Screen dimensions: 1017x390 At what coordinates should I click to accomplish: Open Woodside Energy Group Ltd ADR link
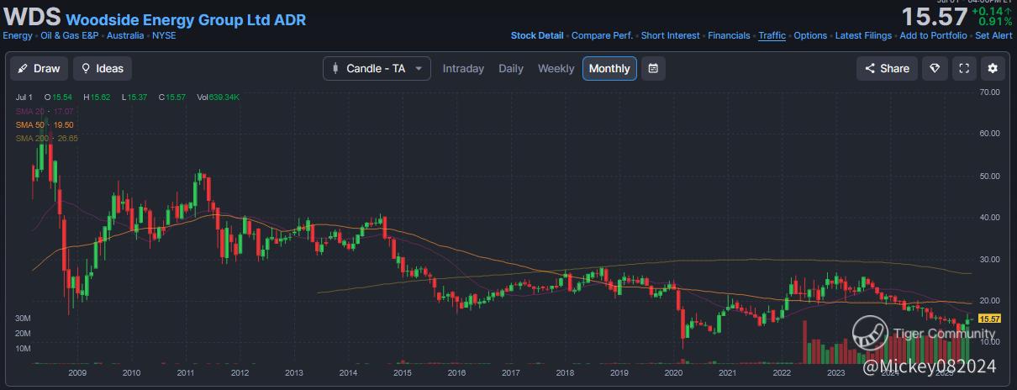pyautogui.click(x=186, y=20)
